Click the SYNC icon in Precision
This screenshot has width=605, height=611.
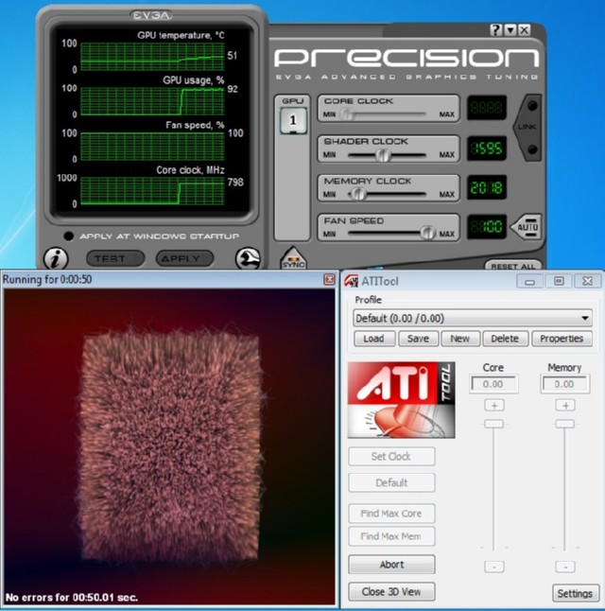tap(293, 258)
